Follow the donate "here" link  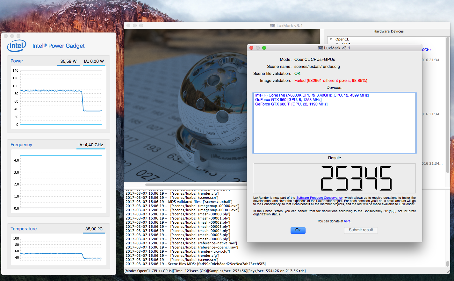[x=348, y=221]
